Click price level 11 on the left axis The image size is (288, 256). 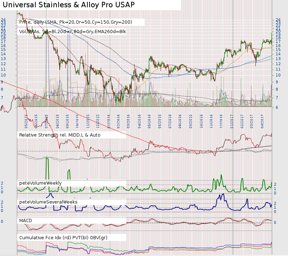coord(3,70)
